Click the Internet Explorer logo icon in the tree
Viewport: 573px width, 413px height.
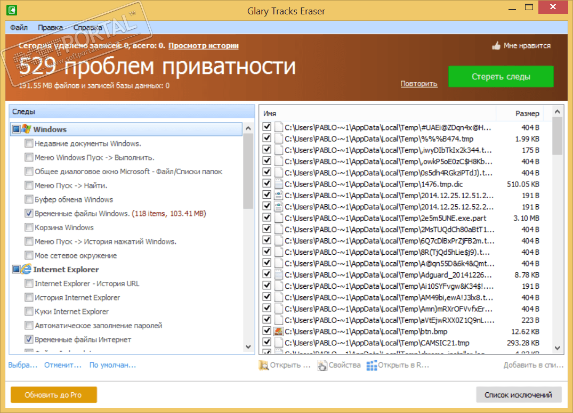coord(26,269)
